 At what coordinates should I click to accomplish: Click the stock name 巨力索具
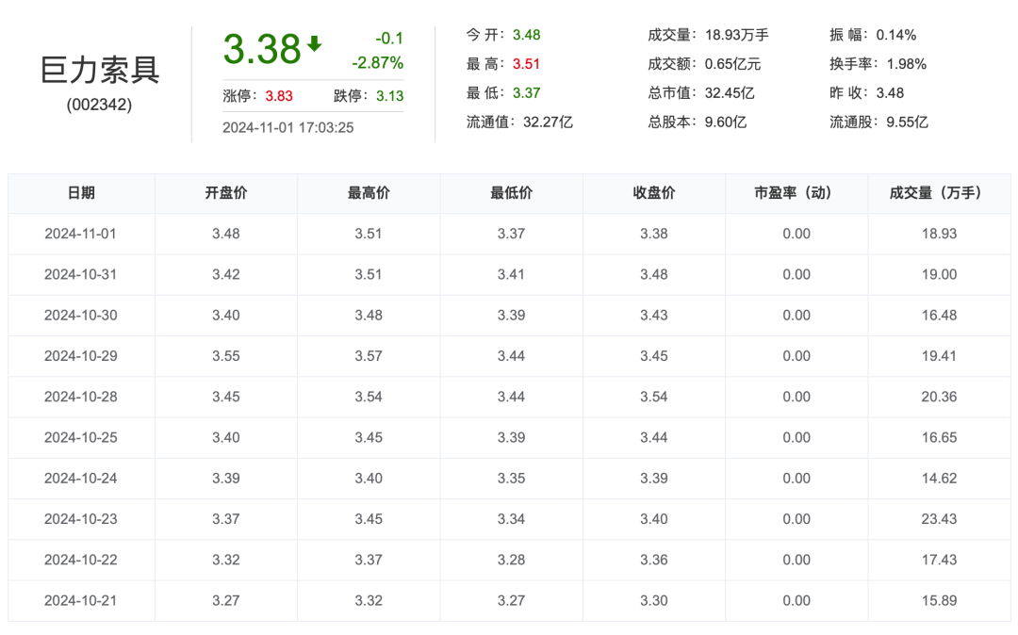click(99, 70)
